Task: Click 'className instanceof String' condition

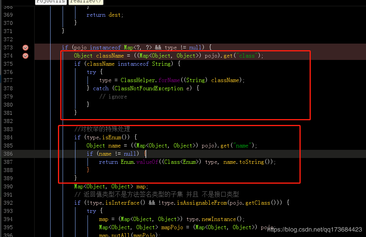Action: tap(129, 64)
